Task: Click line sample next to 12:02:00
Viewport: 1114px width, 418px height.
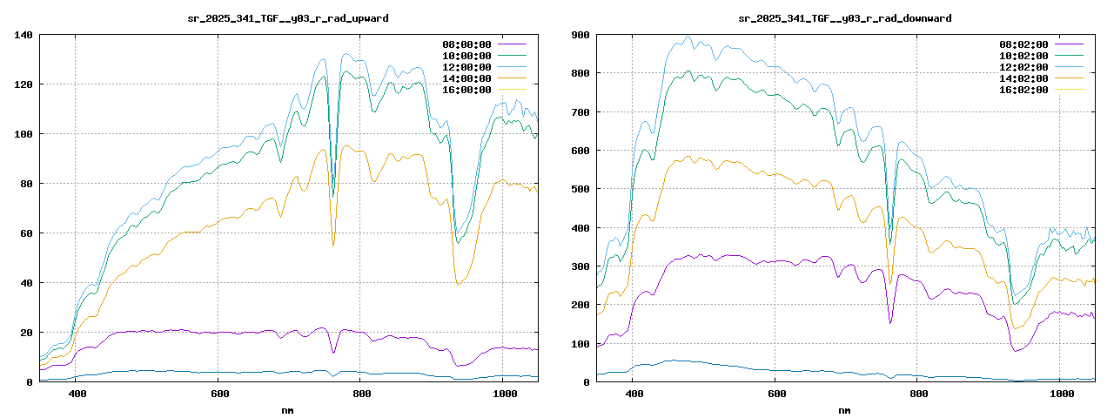Action: [1069, 66]
